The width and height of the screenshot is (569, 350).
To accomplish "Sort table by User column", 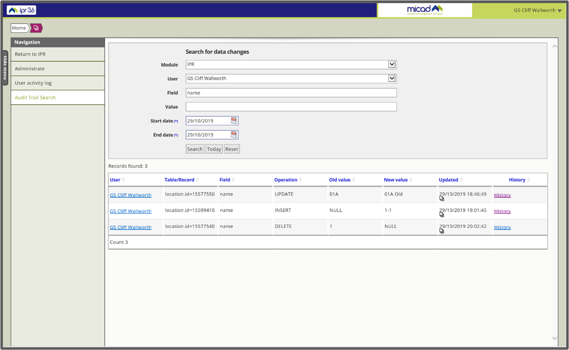I will click(115, 180).
